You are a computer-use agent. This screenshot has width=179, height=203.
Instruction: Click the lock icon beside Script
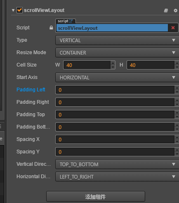[x=51, y=28]
